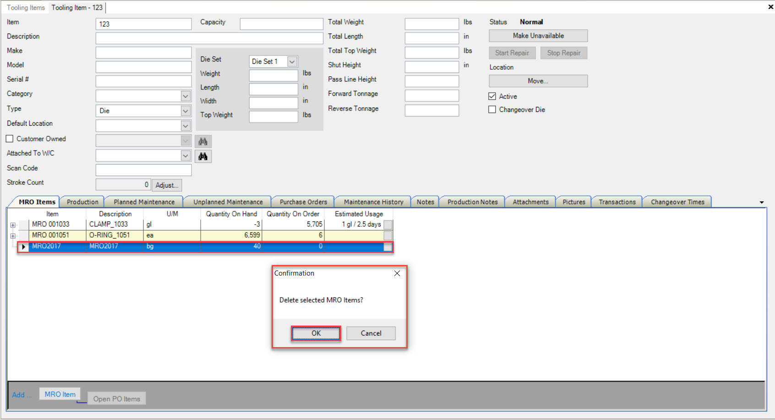Expand the MRO 001033 row

13,225
